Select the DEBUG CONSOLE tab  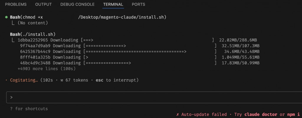coord(77,4)
